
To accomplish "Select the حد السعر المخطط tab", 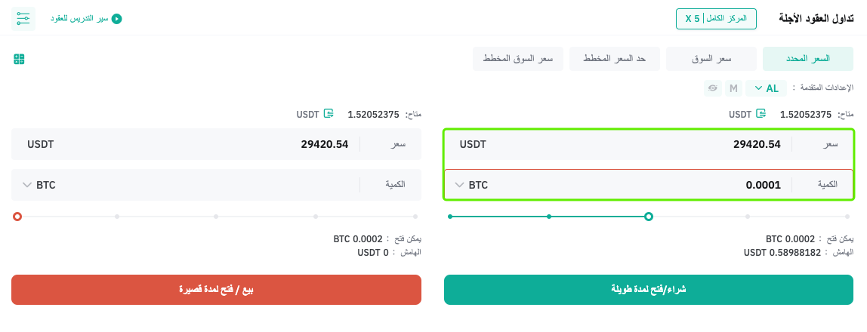I will point(615,59).
